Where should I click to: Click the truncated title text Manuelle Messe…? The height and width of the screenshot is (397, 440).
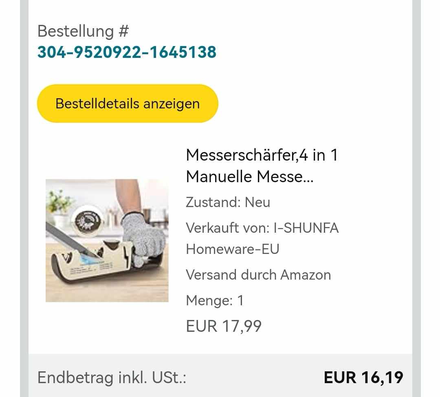(249, 177)
